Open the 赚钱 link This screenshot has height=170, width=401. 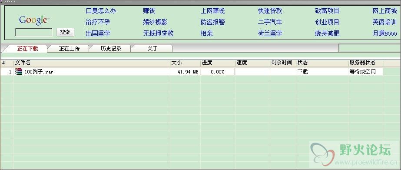149,11
